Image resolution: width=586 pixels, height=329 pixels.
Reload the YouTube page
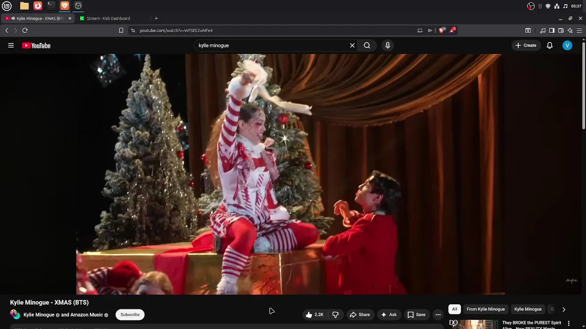pos(25,30)
